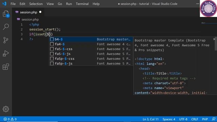Open the File menu
Screen dimensions: 217x122
13,4
